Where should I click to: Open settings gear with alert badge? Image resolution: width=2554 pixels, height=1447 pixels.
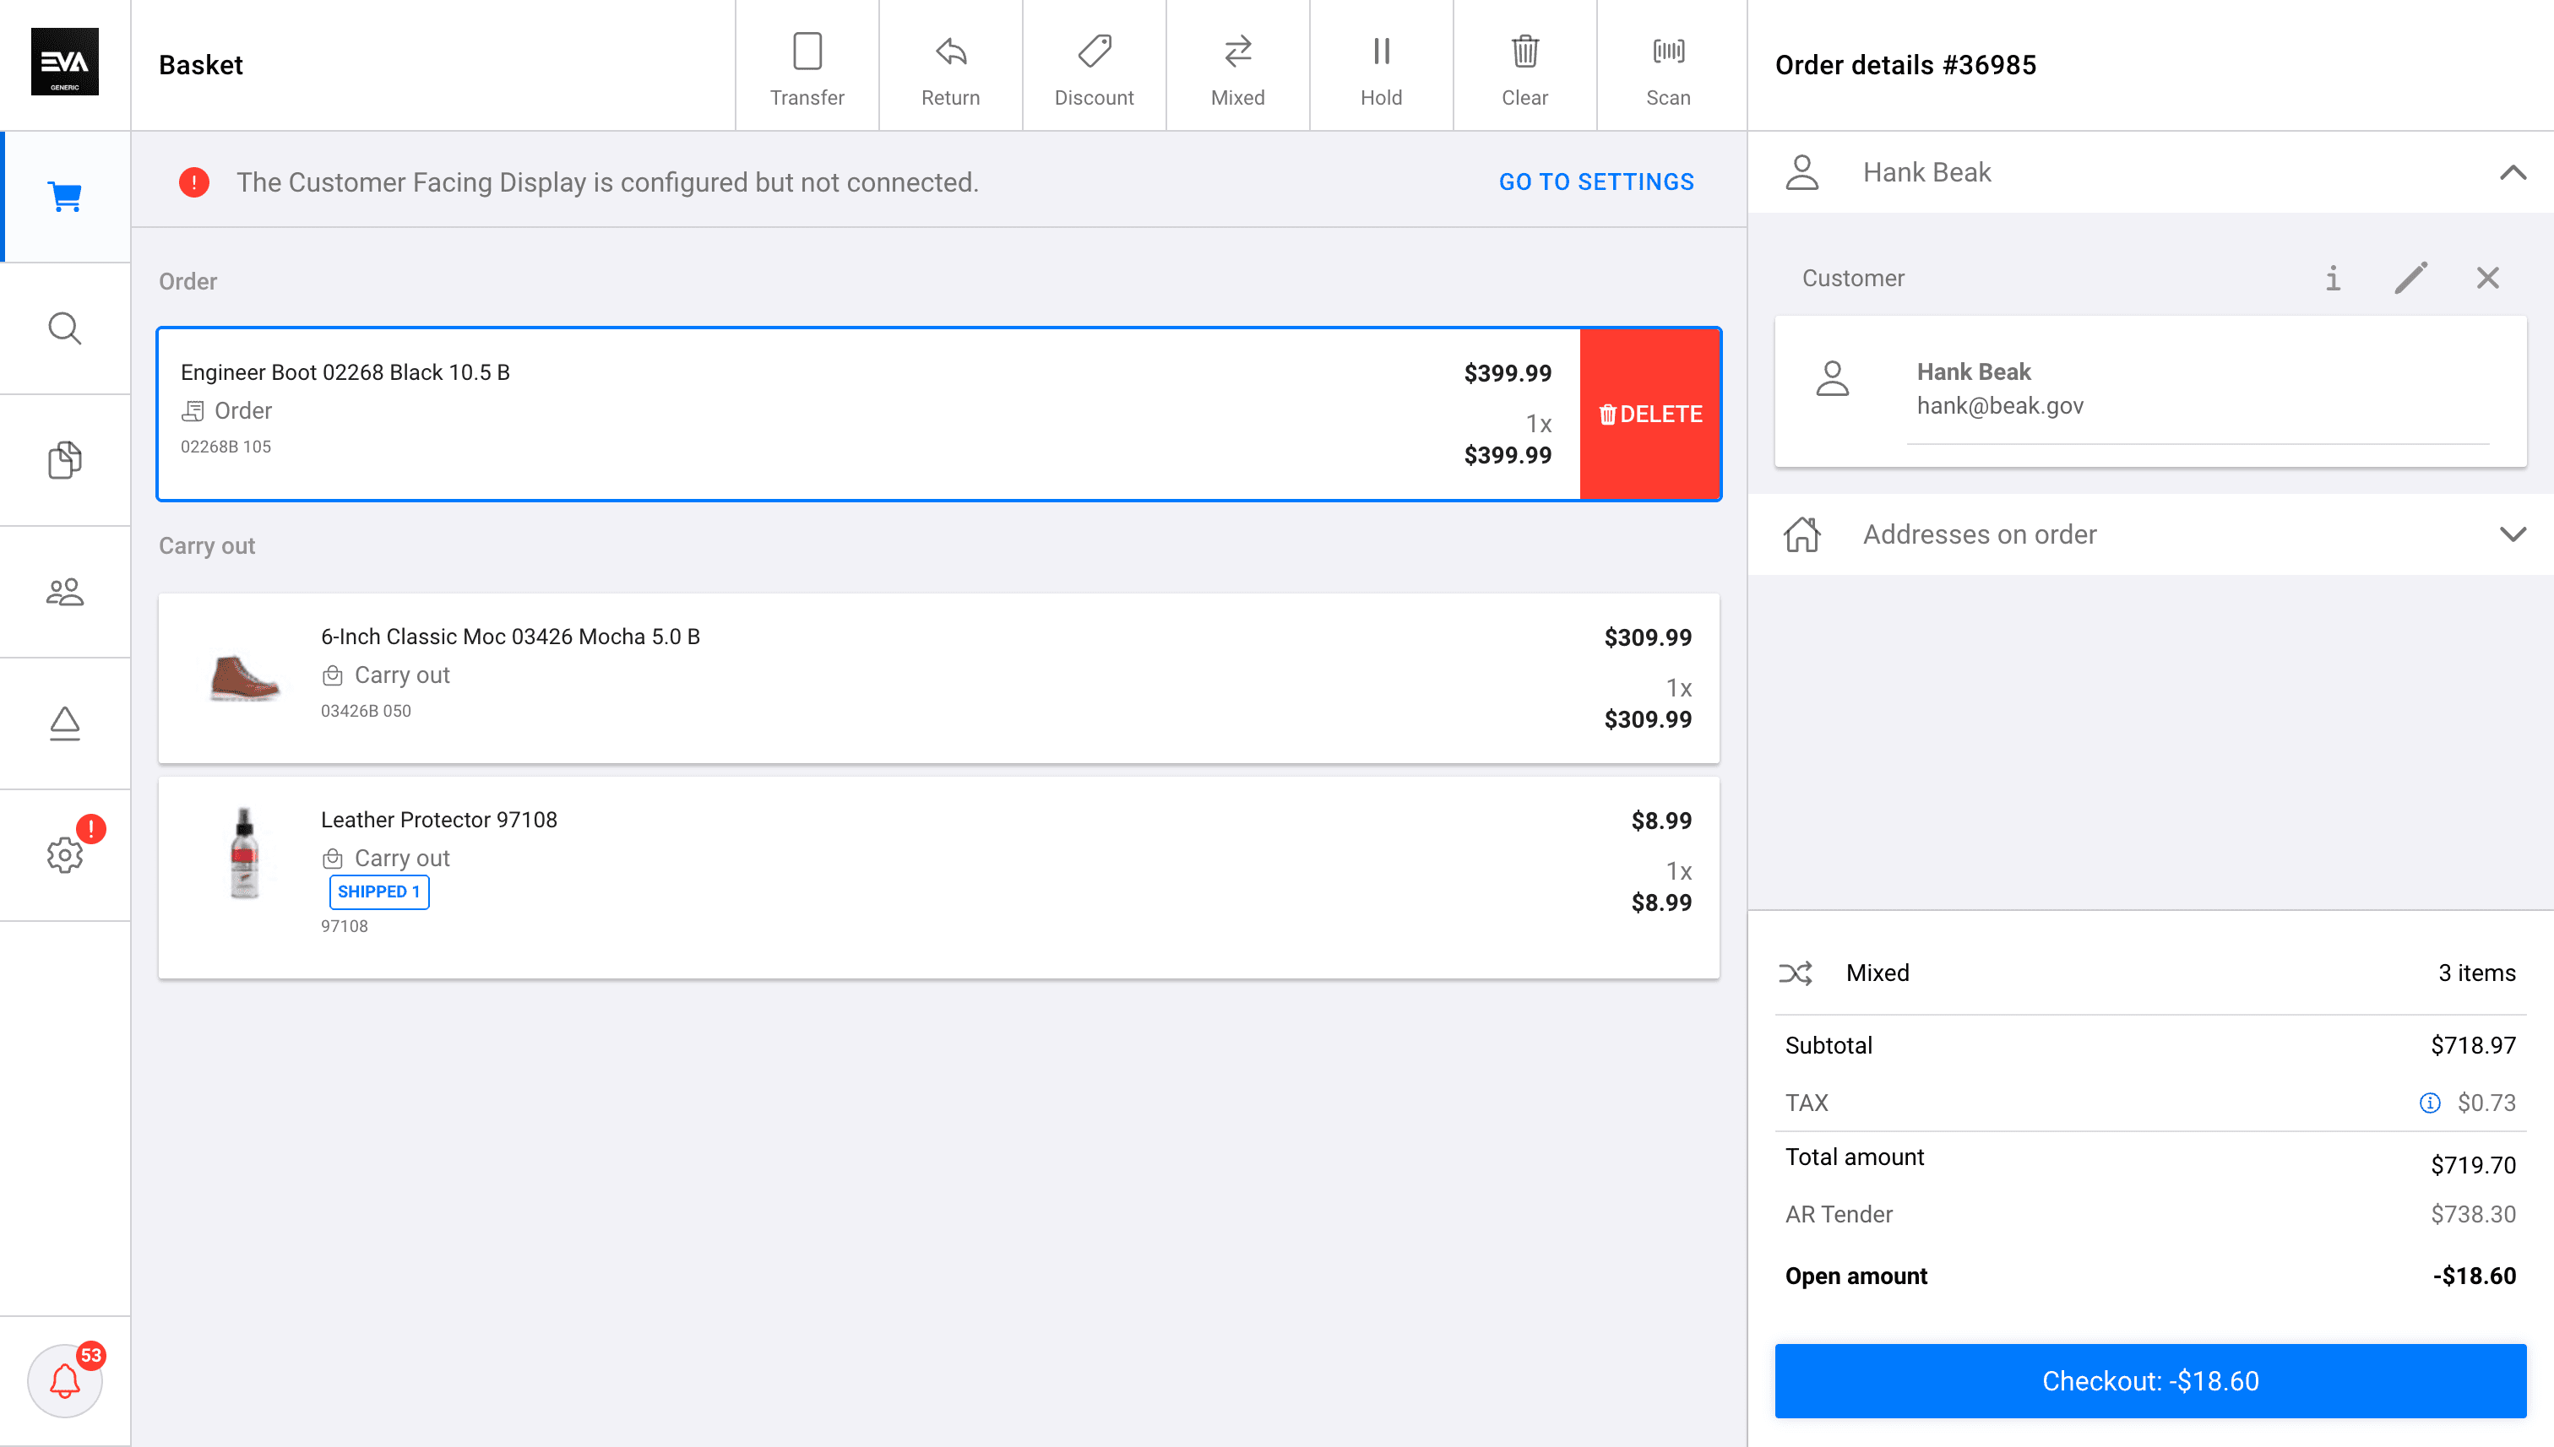click(65, 854)
